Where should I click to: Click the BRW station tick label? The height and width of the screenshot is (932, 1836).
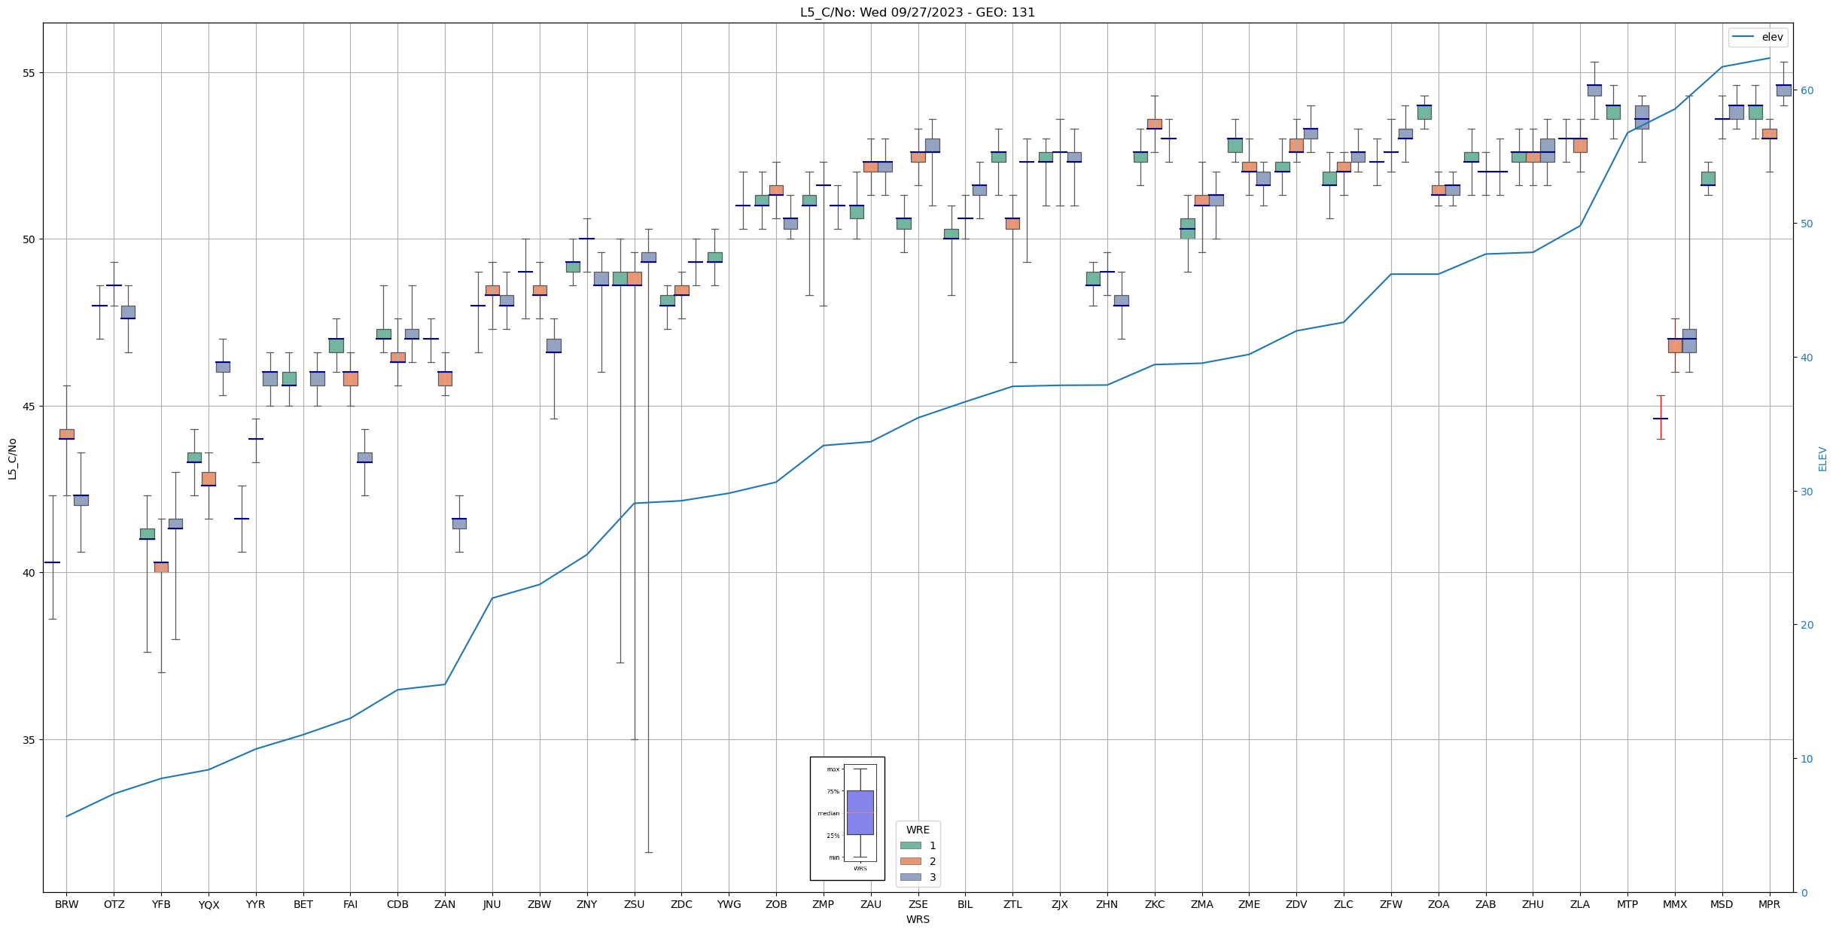click(x=66, y=904)
